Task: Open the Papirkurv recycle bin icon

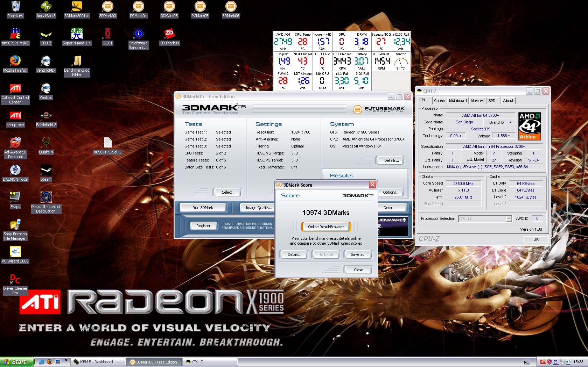Action: click(15, 9)
